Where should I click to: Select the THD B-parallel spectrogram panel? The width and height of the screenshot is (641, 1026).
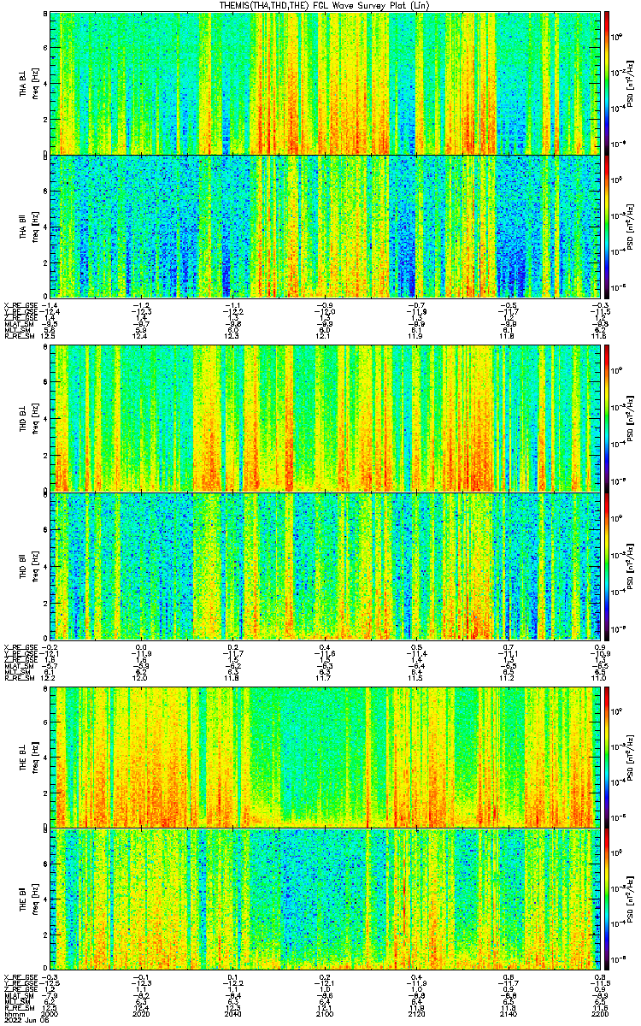click(325, 566)
